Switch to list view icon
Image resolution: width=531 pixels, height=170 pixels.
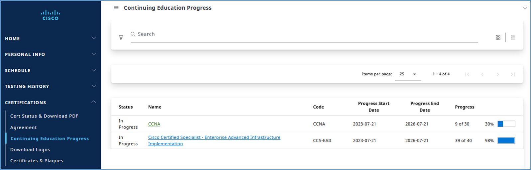point(513,38)
